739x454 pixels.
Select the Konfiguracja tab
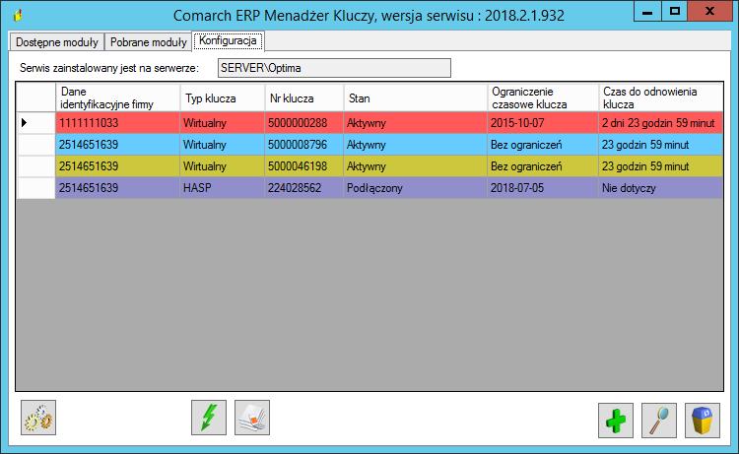[228, 40]
